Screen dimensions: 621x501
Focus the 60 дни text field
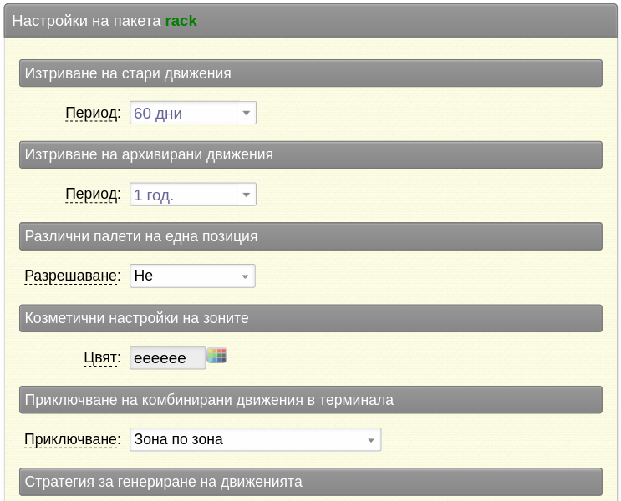[x=185, y=114]
